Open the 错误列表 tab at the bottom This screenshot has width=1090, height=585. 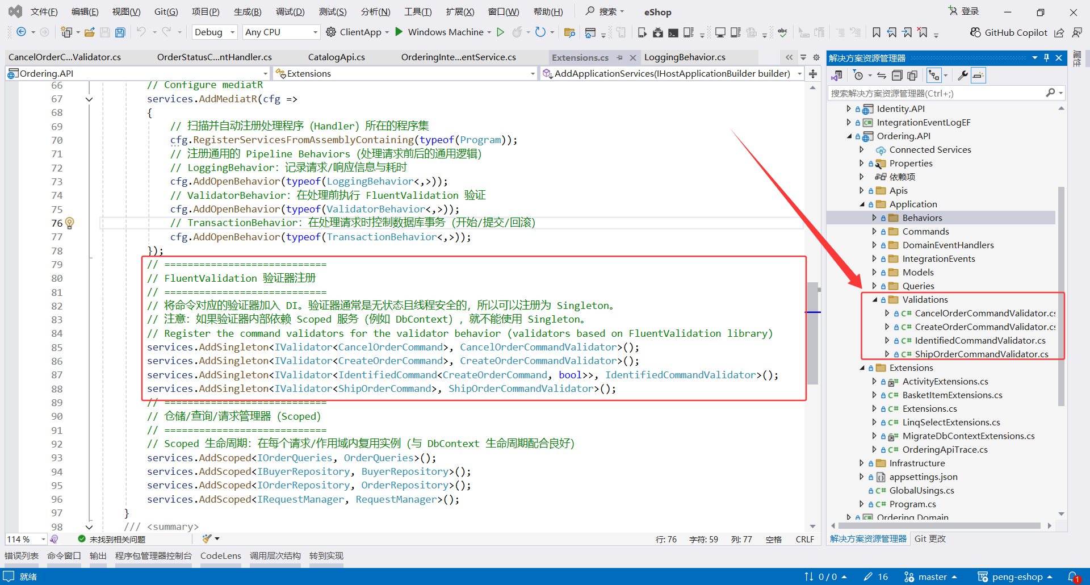22,556
